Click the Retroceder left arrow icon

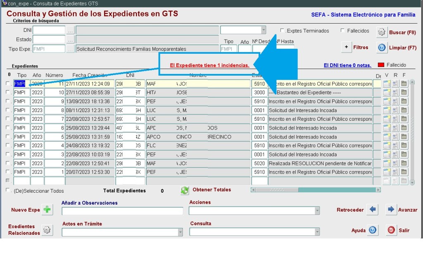click(x=373, y=210)
